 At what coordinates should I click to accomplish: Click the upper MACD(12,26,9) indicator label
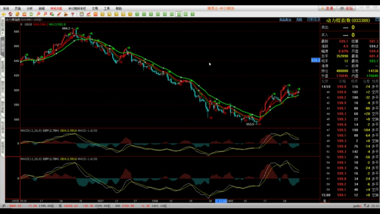point(31,130)
